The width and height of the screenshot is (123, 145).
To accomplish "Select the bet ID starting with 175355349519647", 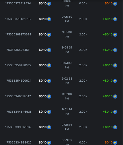I will click(18, 96).
